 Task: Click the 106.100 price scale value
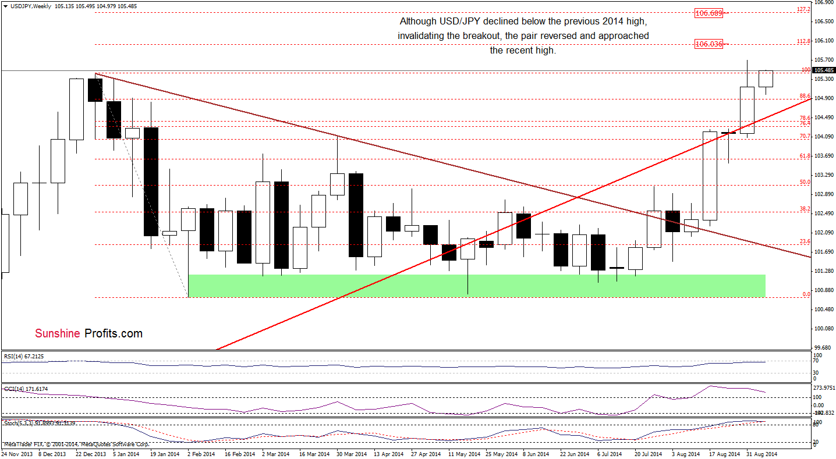pyautogui.click(x=824, y=40)
